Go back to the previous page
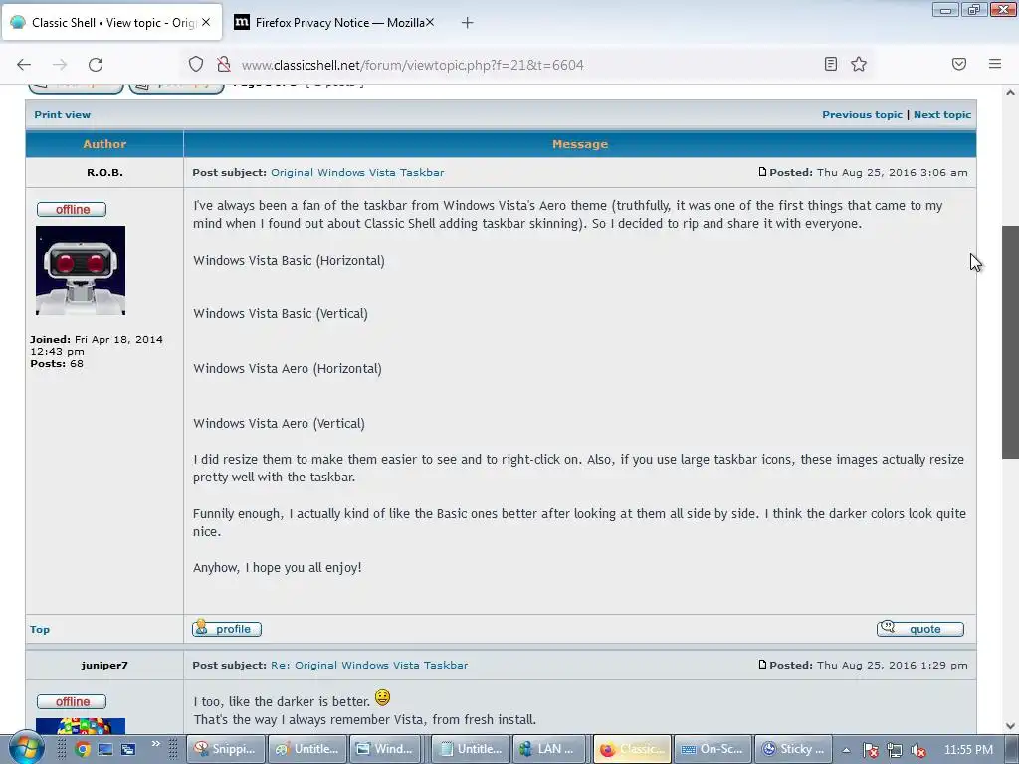The width and height of the screenshot is (1019, 764). (x=24, y=65)
